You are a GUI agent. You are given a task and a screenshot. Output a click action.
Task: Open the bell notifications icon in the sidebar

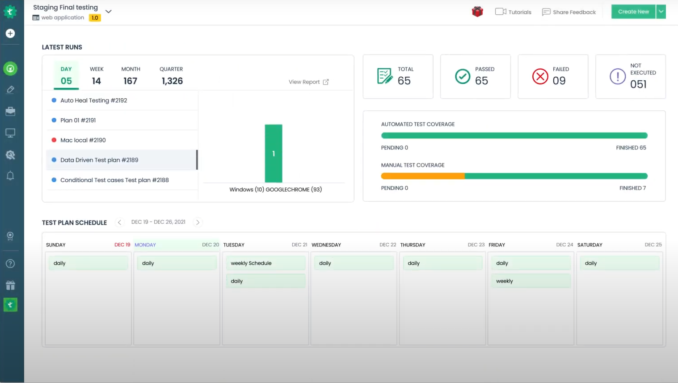pyautogui.click(x=10, y=175)
